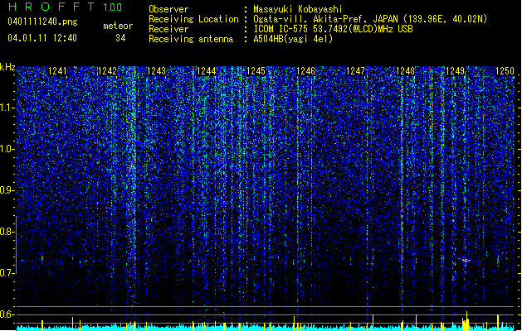Click the 1244 time marker

[207, 71]
